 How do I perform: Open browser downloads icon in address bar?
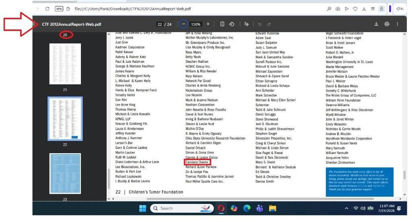tap(364, 9)
